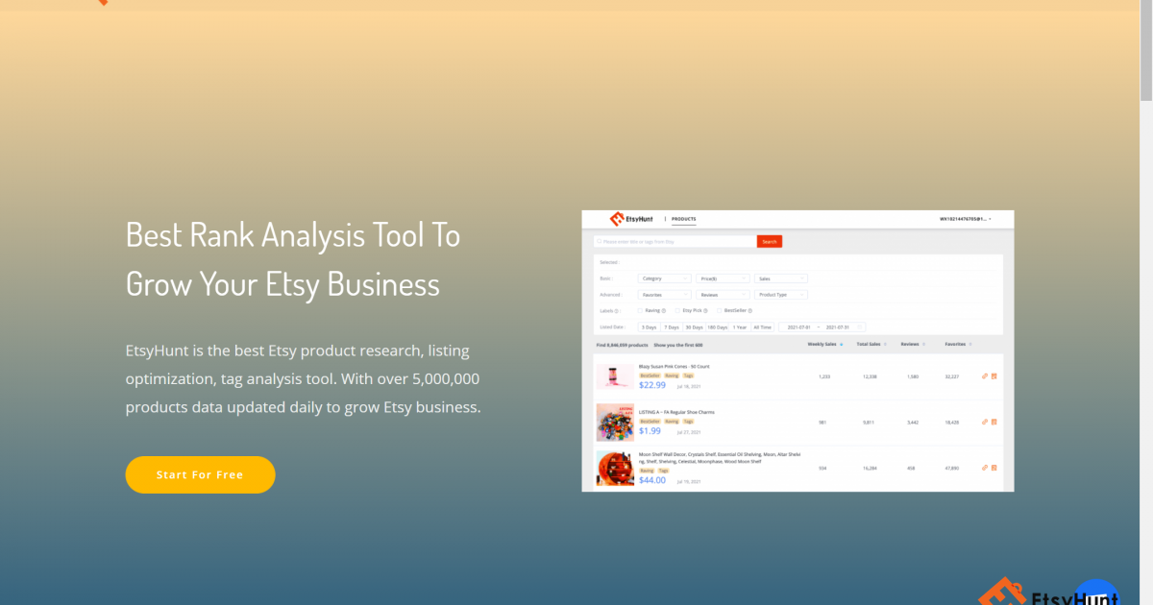
Task: Open LISTING A – FA Regular Shoe Charms title
Action: pos(677,412)
